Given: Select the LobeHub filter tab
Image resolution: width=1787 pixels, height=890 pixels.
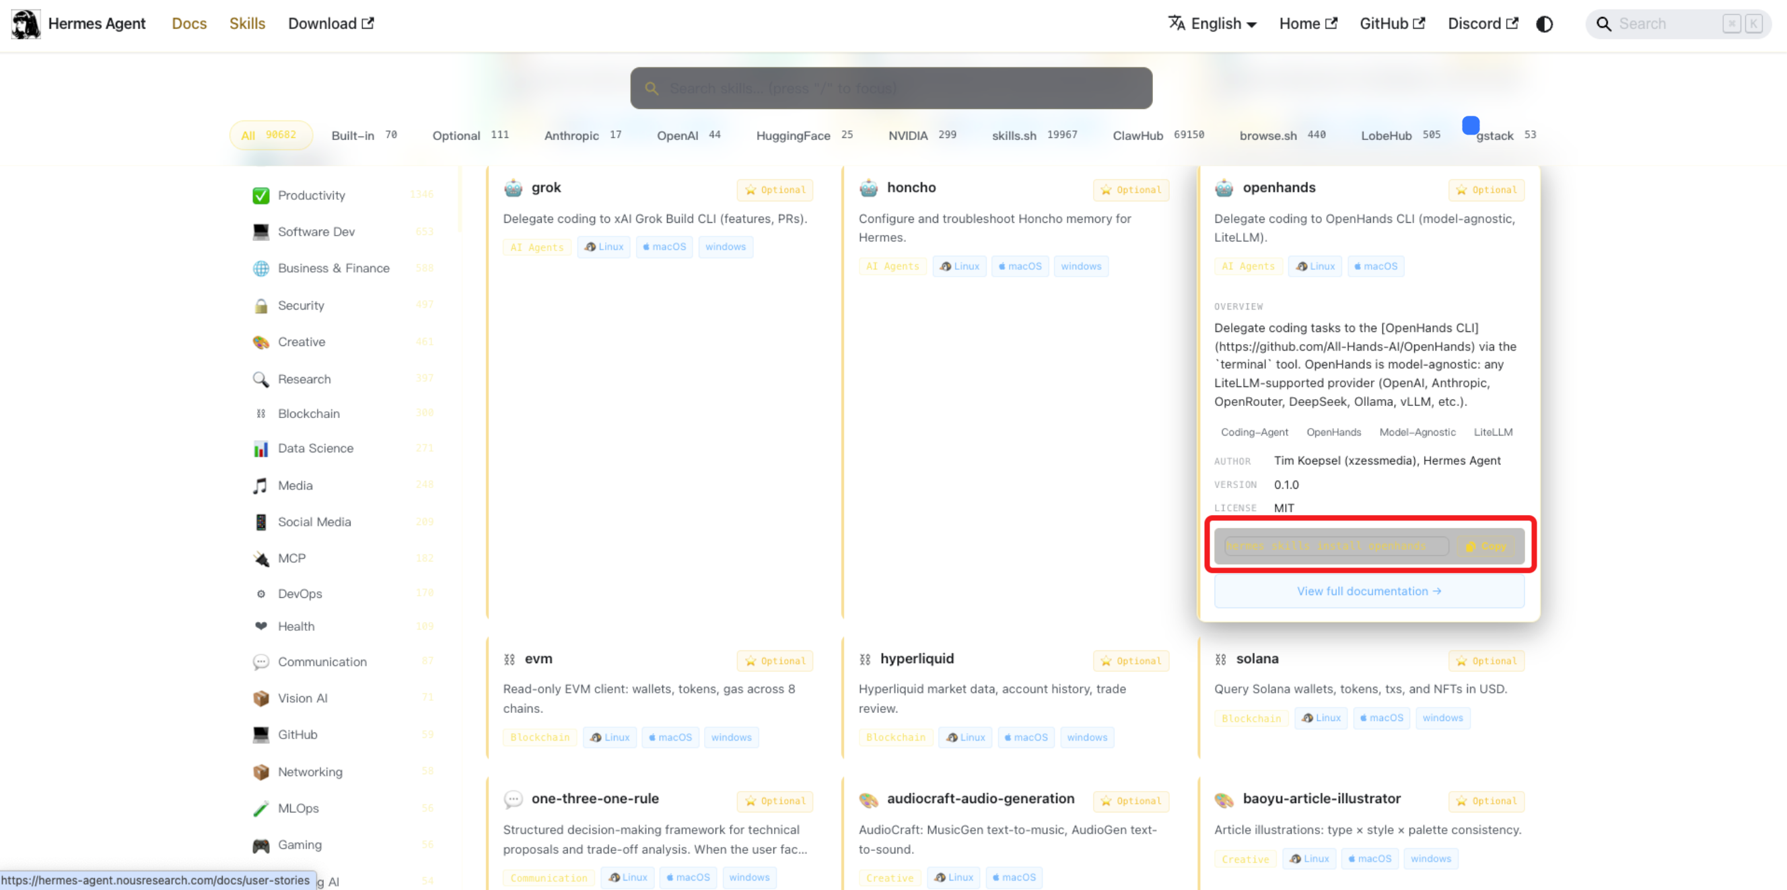Looking at the screenshot, I should tap(1401, 135).
